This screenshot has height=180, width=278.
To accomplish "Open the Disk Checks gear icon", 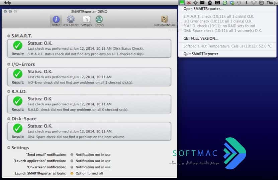I will [x=71, y=19].
